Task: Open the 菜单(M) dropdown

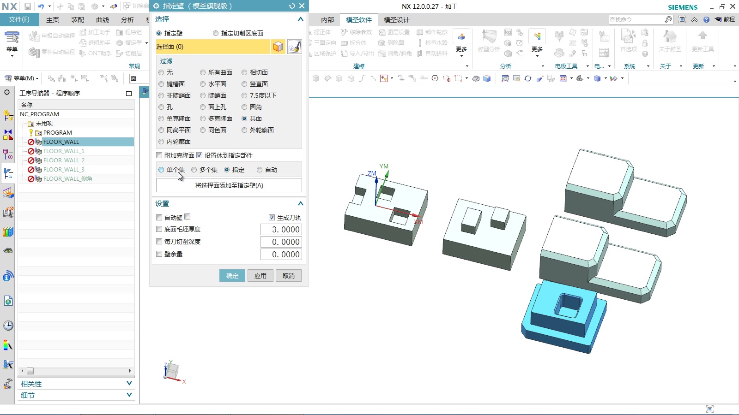Action: click(21, 78)
